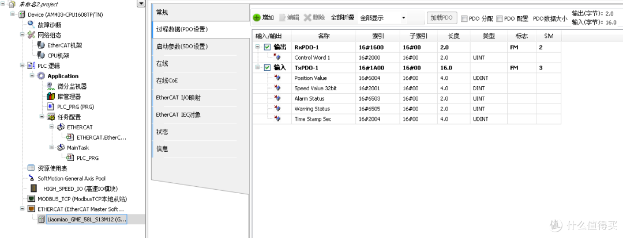Screen dimensions: 623x238
Task: Click the Control Word 1 variable icon
Action: click(x=277, y=57)
